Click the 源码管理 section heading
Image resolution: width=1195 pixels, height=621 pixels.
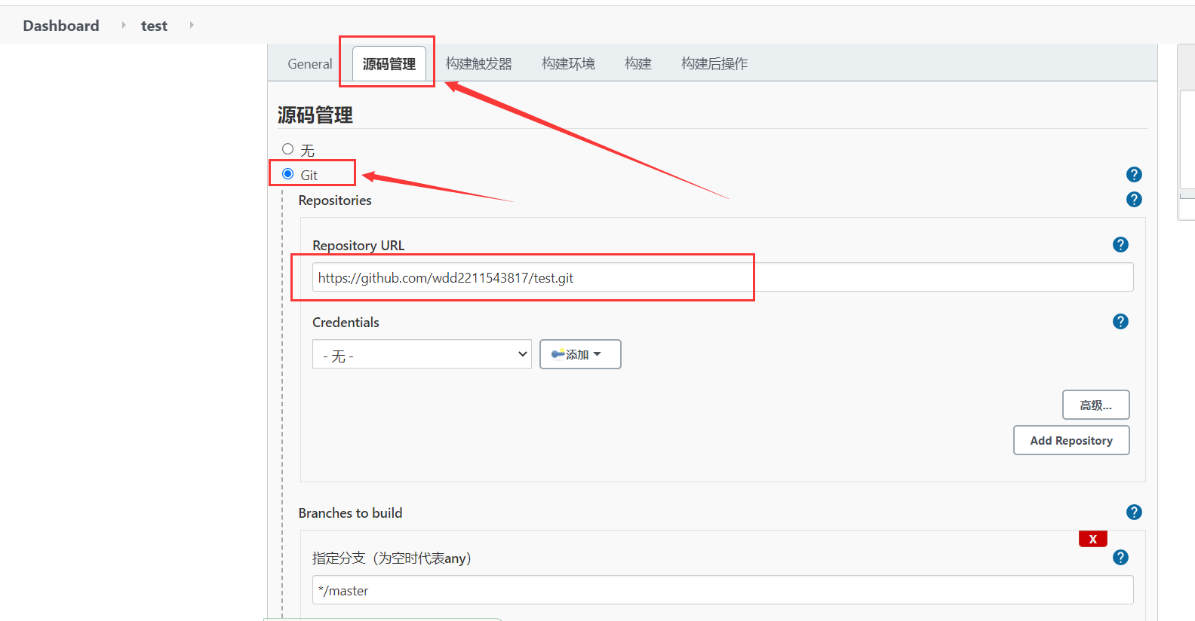coord(315,115)
